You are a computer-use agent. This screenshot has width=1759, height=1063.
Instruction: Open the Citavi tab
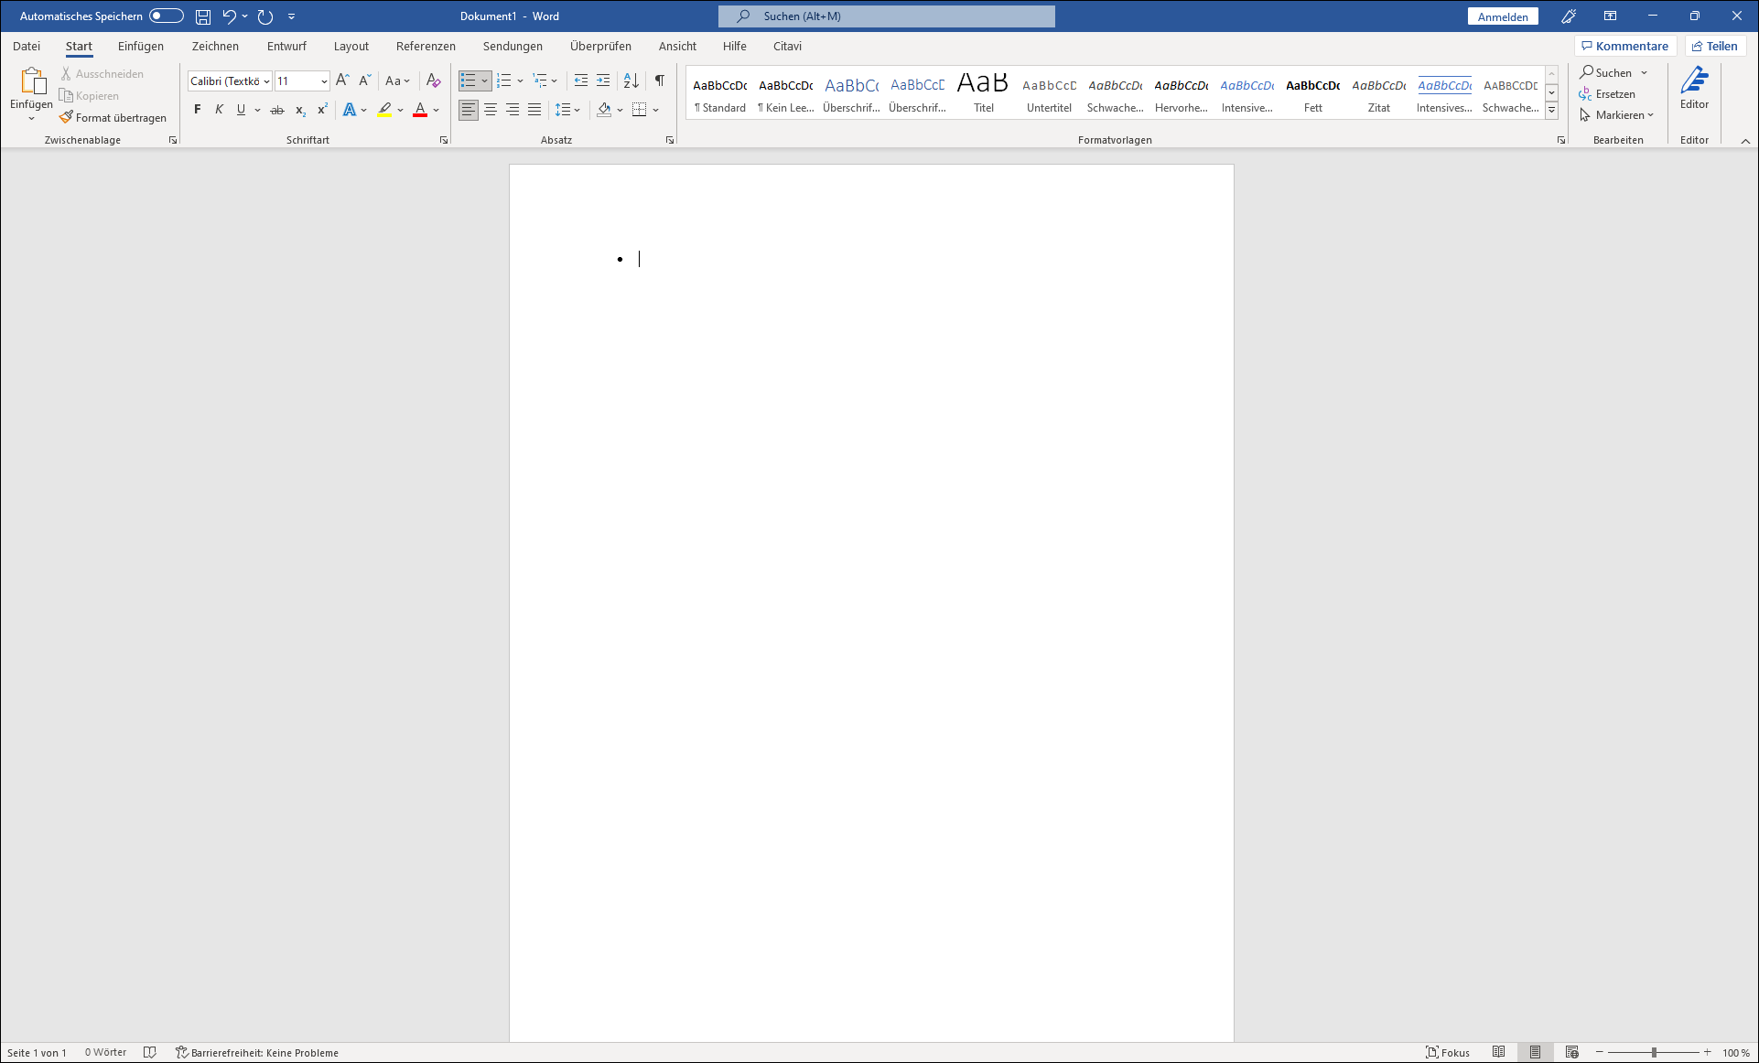click(787, 46)
